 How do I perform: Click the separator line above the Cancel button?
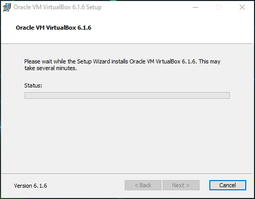point(127,174)
